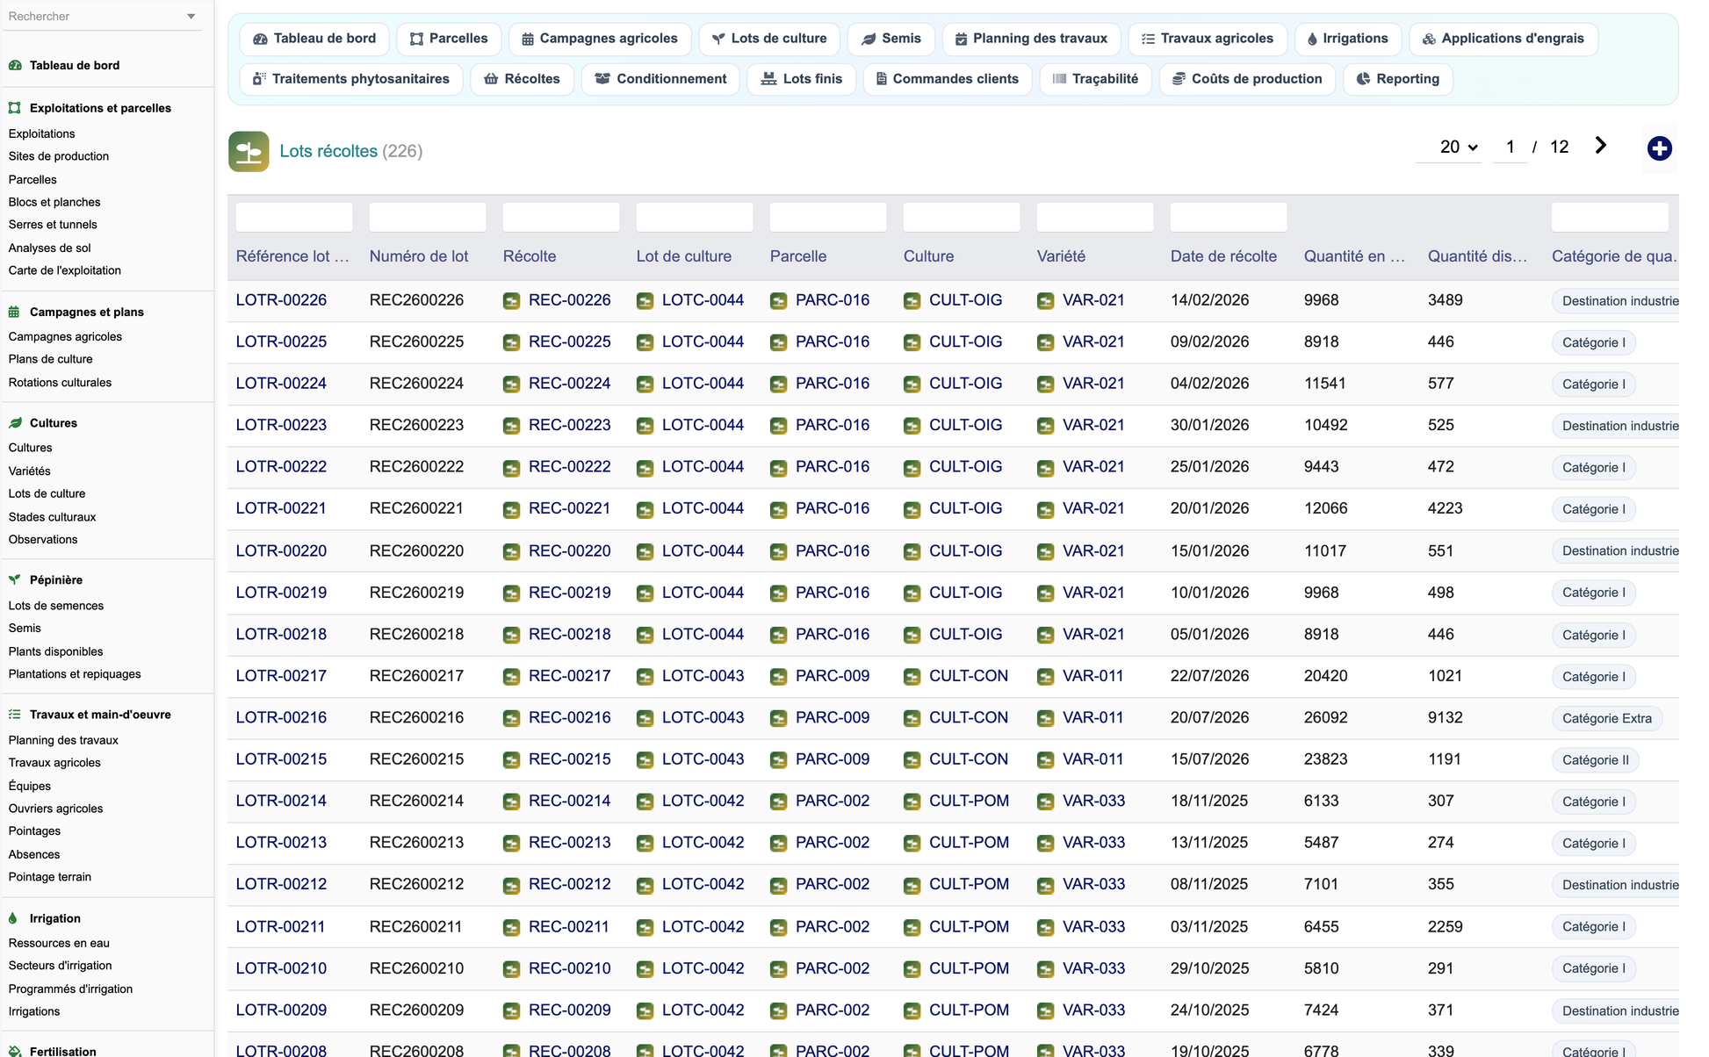This screenshot has width=1709, height=1057.
Task: Switch to Lots de culture tab
Action: click(769, 39)
